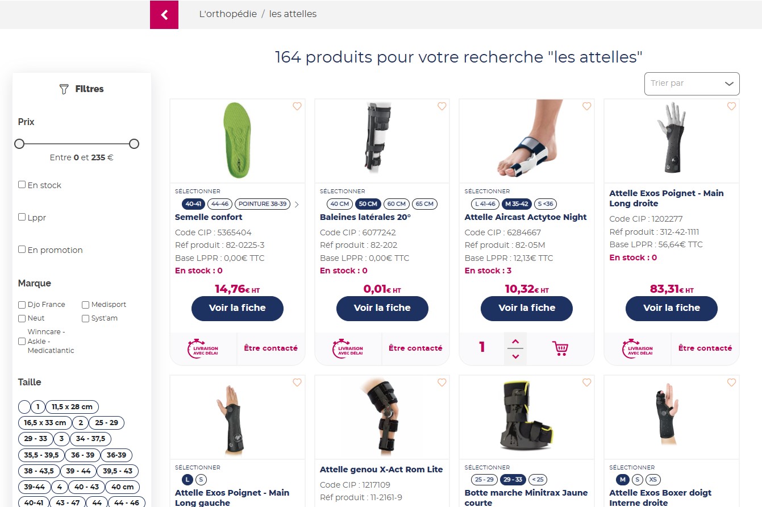This screenshot has height=507, width=762.
Task: Tick the Djo France brand checkbox
Action: [x=22, y=305]
